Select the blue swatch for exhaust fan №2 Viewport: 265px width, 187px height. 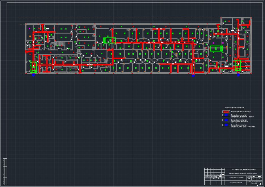click(226, 121)
